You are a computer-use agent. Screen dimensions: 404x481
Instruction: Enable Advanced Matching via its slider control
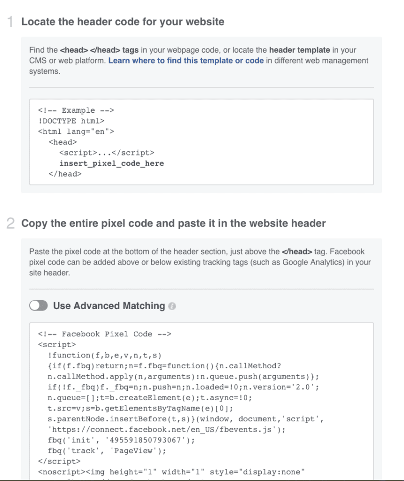coord(39,305)
